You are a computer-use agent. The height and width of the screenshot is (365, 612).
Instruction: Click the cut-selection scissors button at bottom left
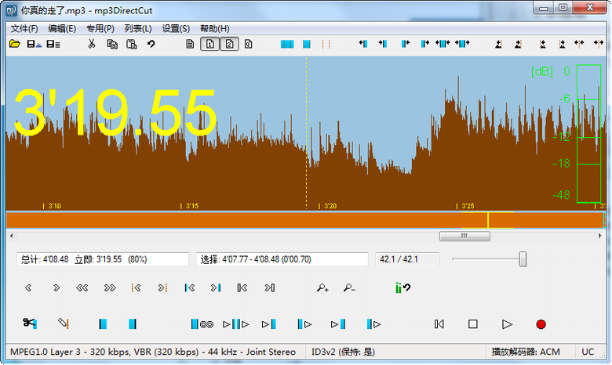tap(30, 323)
